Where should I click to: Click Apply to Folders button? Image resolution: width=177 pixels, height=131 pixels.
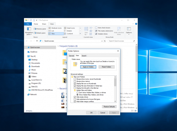pos(88,67)
